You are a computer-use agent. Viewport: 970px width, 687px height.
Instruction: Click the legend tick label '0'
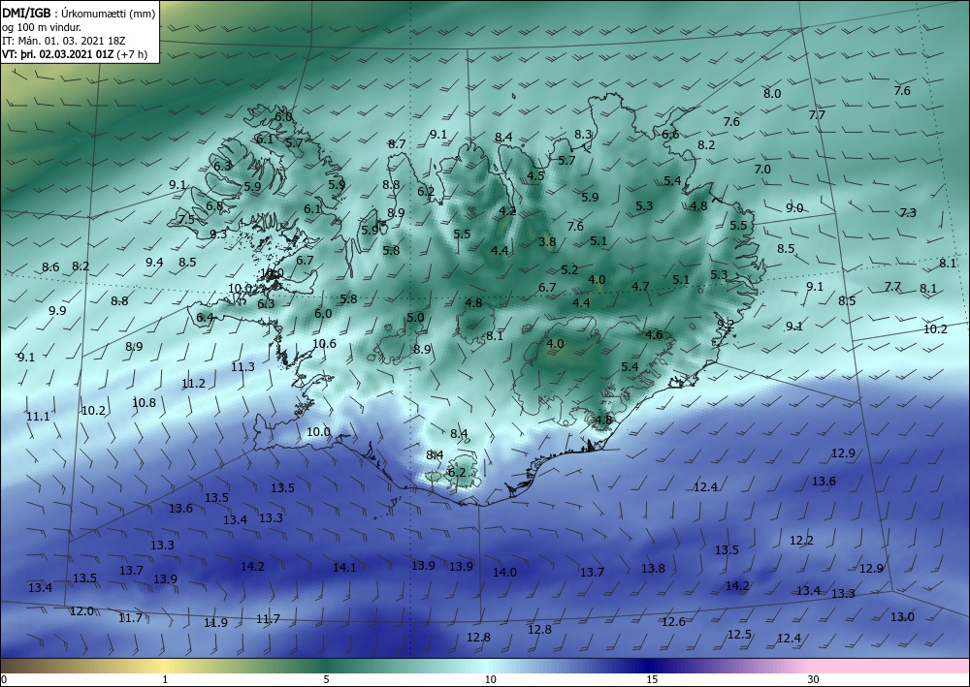click(4, 680)
